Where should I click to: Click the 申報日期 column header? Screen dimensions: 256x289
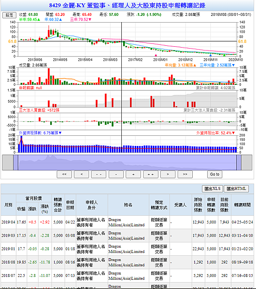70,205
